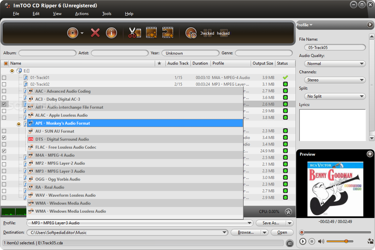The height and width of the screenshot is (250, 375).
Task: Uncheck the checkbox on the 2.6 MB row
Action: 4,104
